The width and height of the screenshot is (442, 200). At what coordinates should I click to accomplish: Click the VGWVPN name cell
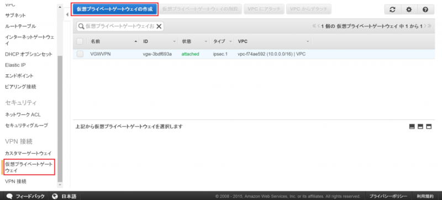click(x=101, y=54)
